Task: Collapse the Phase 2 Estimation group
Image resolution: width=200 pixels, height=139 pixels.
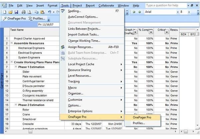Action: click(16, 105)
